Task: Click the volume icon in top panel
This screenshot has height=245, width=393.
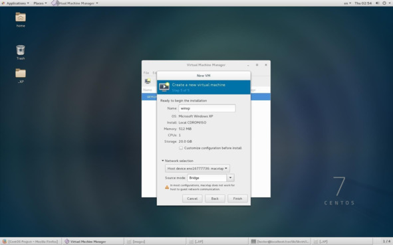Action: 378,3
